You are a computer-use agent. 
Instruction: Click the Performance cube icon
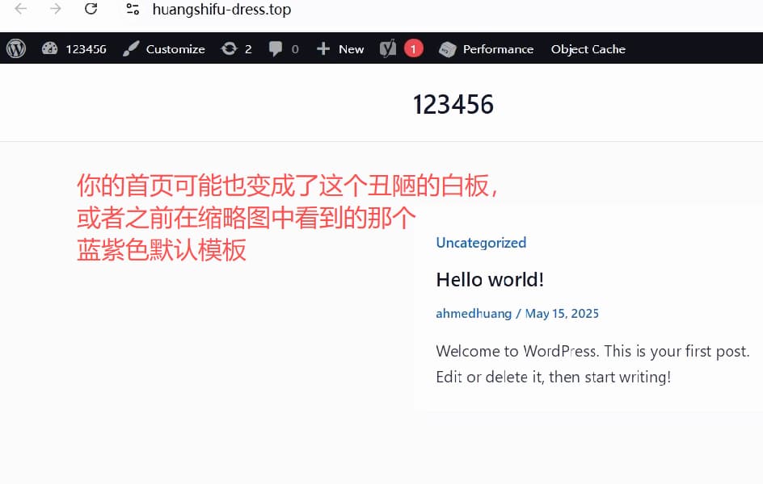(x=447, y=49)
